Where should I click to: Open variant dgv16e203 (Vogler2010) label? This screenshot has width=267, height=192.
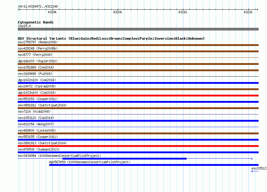pyautogui.click(x=38, y=61)
